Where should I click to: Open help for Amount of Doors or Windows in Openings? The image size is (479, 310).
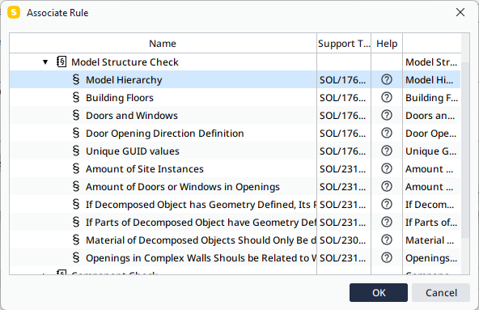pyautogui.click(x=387, y=186)
